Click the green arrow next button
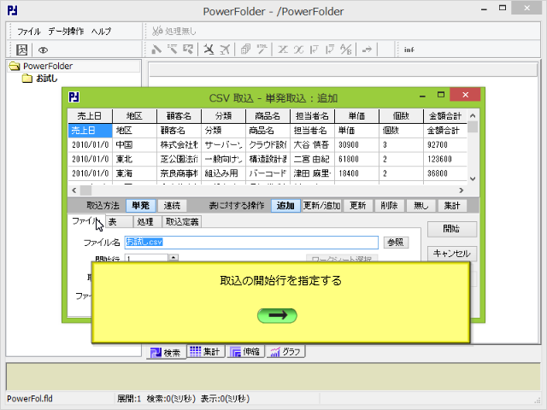 click(277, 315)
